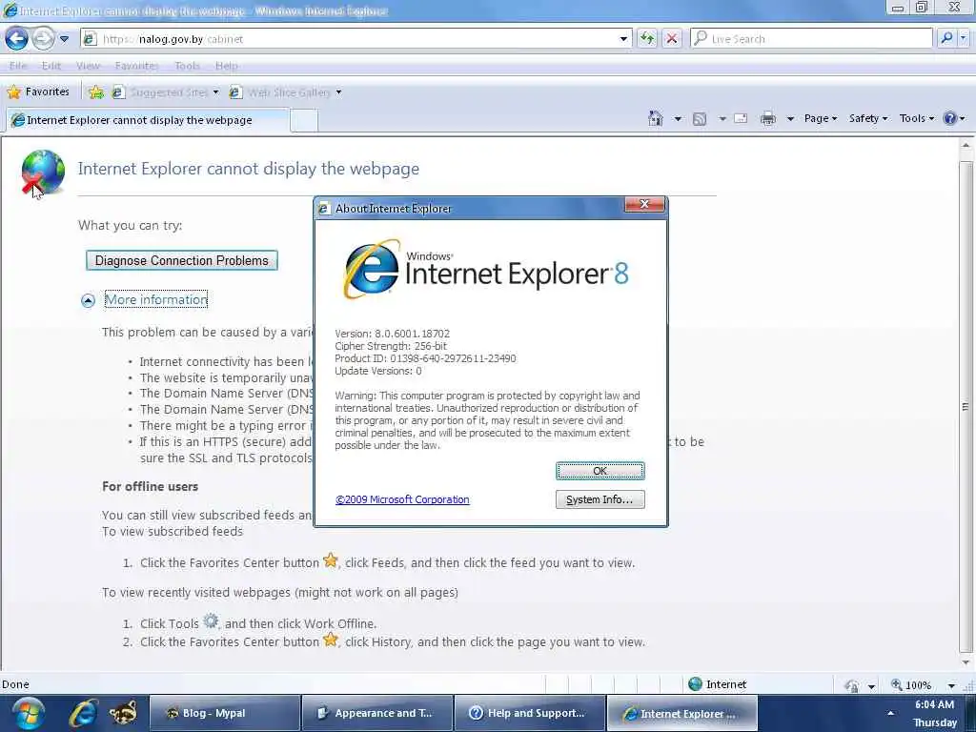Expand the Home button dropdown arrow
Image resolution: width=976 pixels, height=732 pixels.
click(x=678, y=118)
